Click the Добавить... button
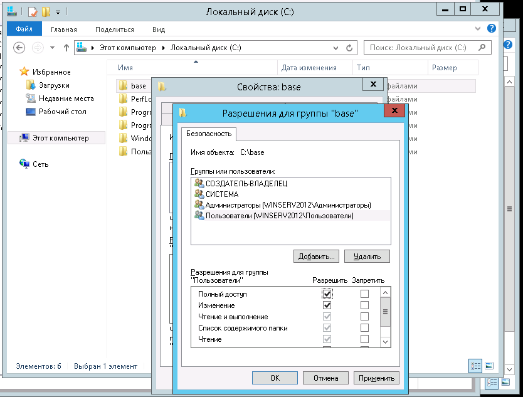The width and height of the screenshot is (523, 397). (316, 257)
